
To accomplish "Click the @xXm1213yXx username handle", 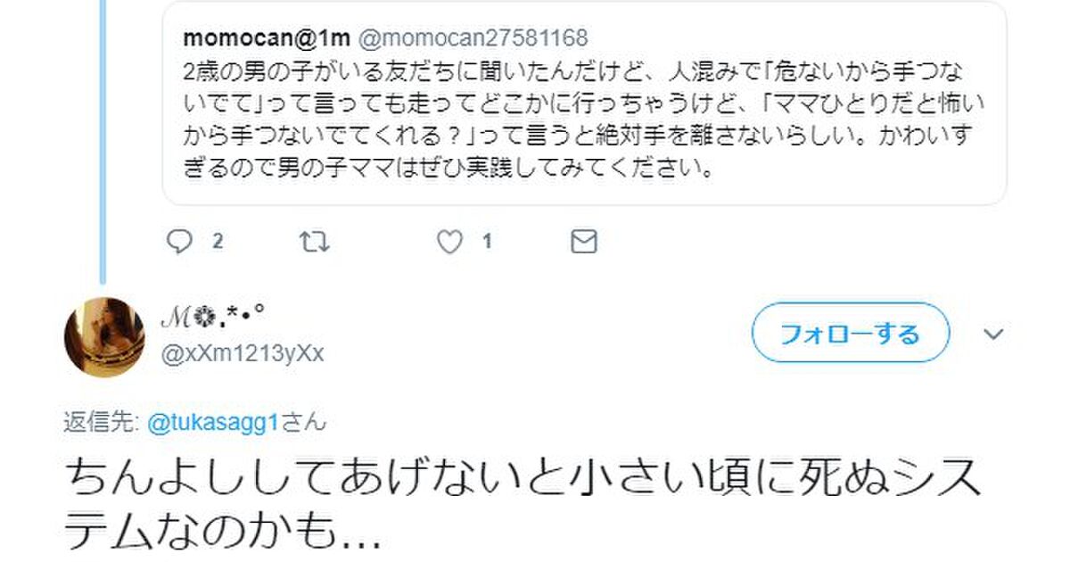I will [x=242, y=354].
